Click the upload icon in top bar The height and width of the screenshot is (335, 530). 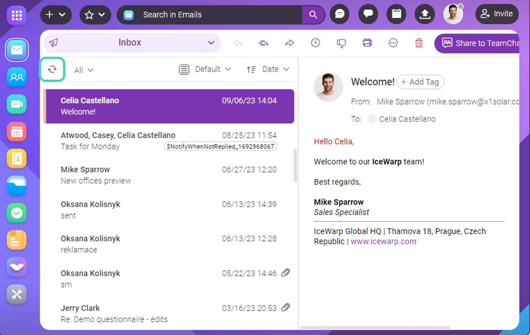click(x=425, y=14)
